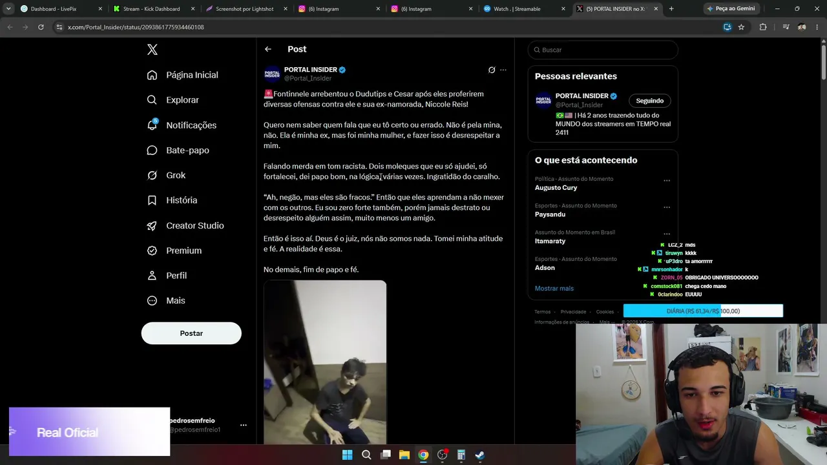Open the Chrome profile avatar
The height and width of the screenshot is (465, 827).
click(802, 27)
